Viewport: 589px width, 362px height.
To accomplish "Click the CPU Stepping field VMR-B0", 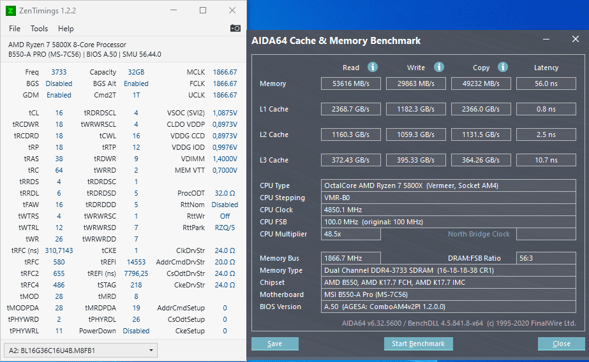I will (x=449, y=198).
